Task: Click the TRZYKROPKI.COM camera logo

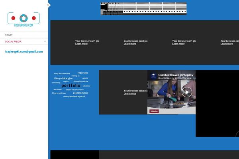Action: [24, 19]
